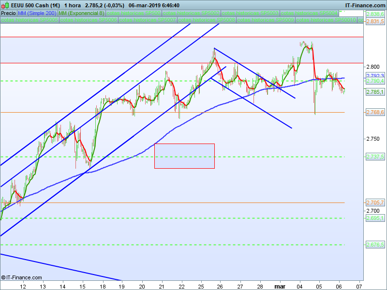Select the cotas historicas SP5004 label
The height and width of the screenshot is (290, 387).
(x=309, y=13)
